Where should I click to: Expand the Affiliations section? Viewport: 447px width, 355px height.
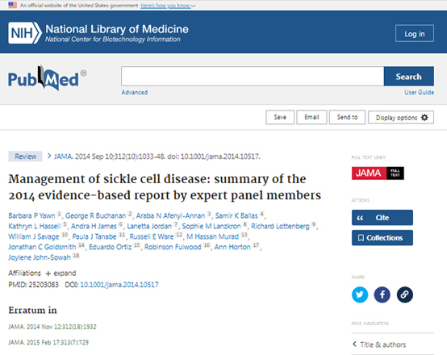pyautogui.click(x=61, y=274)
